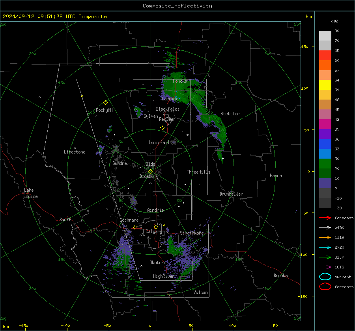
Task: Click the white 04DK arrow icon
Action: pyautogui.click(x=325, y=228)
